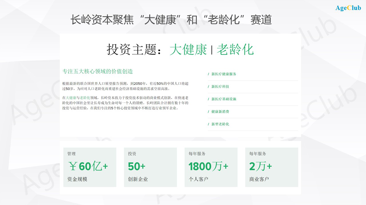Select the slash icon beside 新型老龄化

coord(208,124)
